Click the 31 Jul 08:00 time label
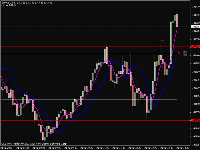 point(39,148)
